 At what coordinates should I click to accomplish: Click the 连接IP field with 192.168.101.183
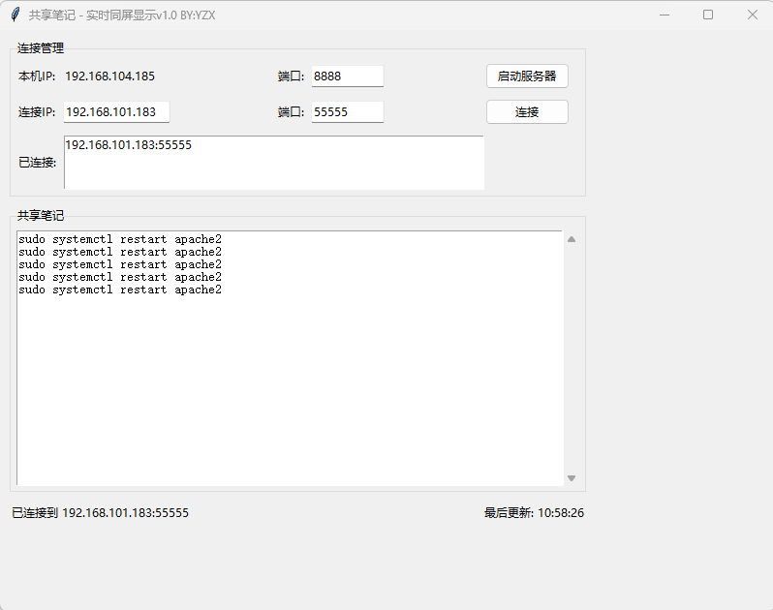click(x=116, y=112)
